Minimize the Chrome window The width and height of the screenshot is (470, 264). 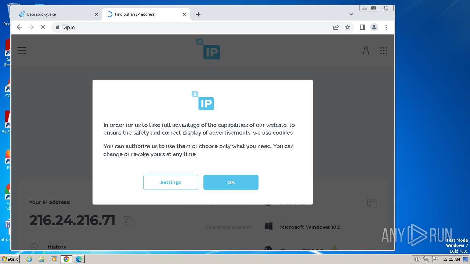pyautogui.click(x=364, y=8)
